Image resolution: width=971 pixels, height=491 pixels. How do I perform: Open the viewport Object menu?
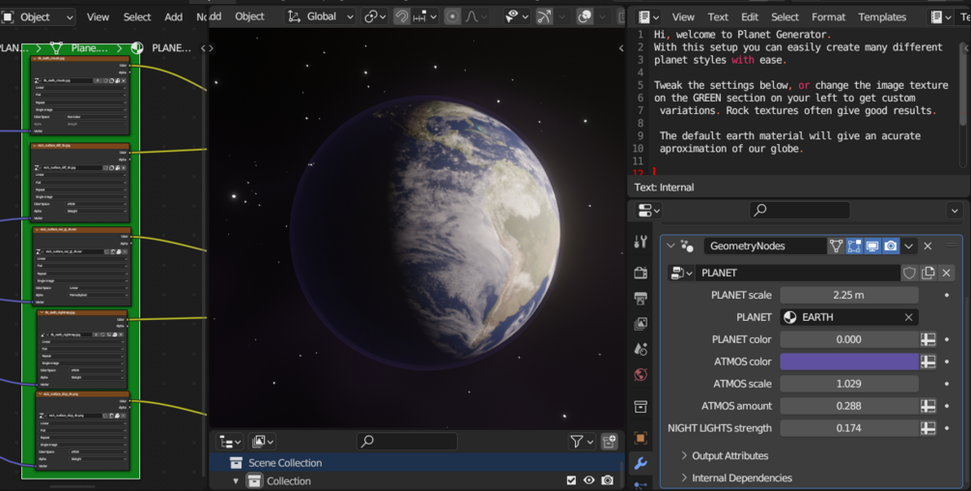coord(249,16)
